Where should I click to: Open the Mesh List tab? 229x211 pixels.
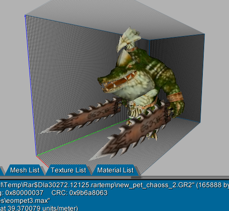click(x=25, y=170)
